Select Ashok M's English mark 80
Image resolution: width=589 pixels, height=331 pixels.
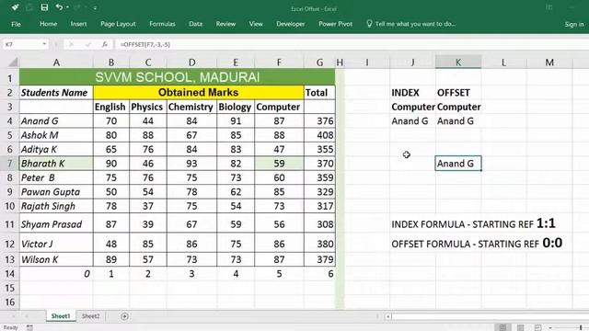(x=111, y=135)
